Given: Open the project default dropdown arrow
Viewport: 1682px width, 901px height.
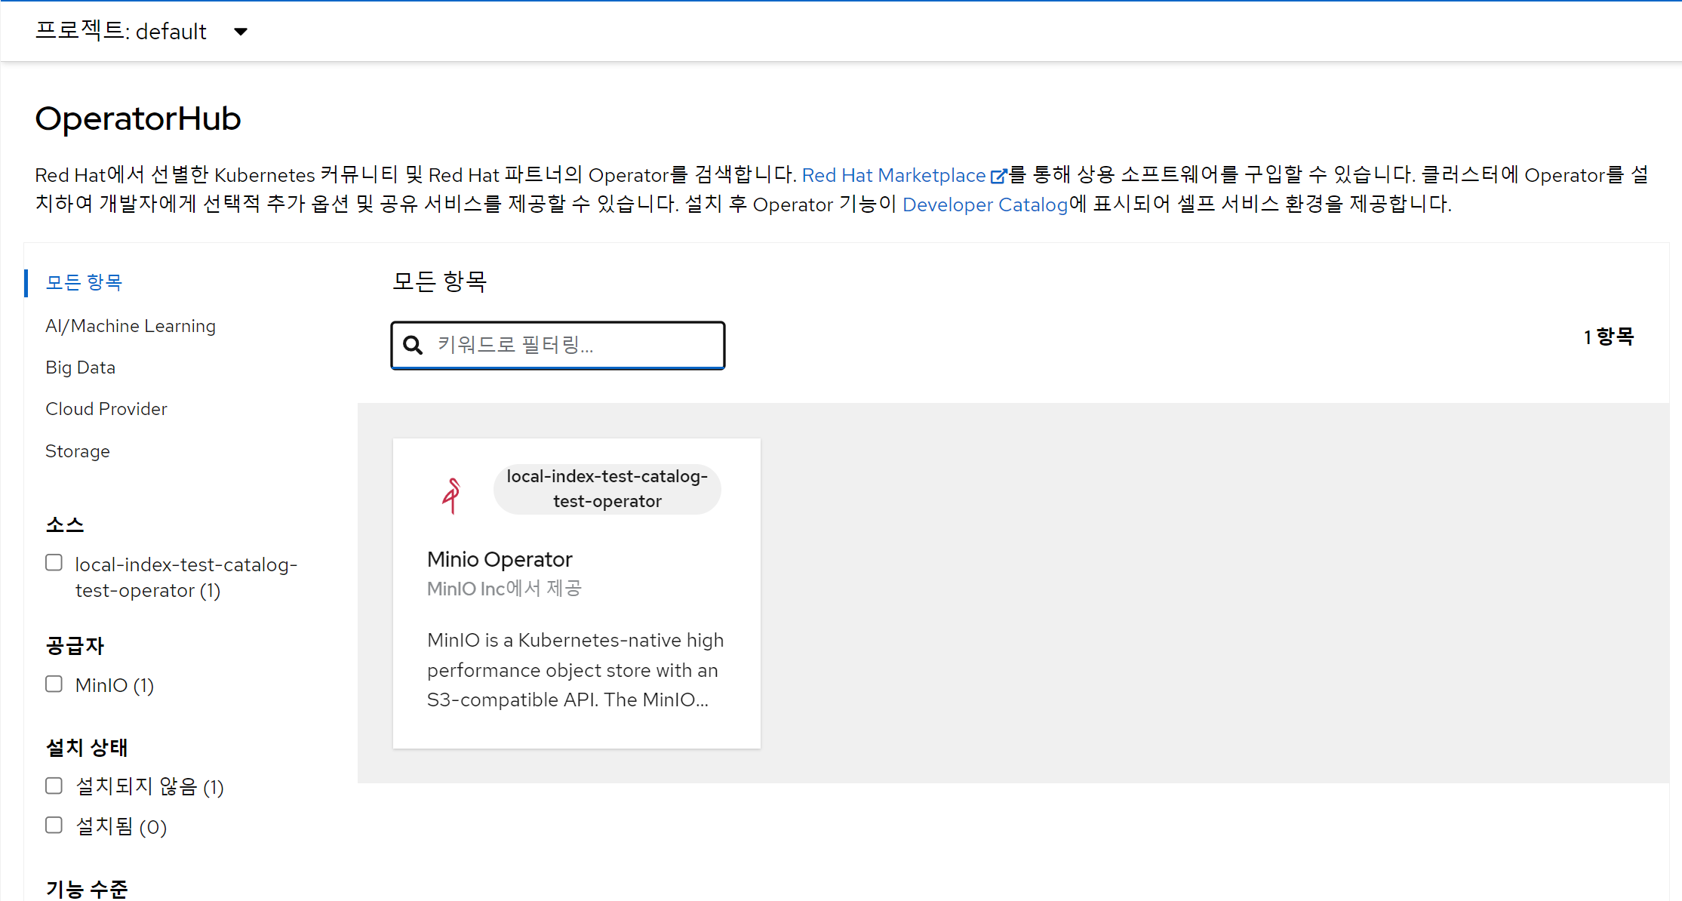Looking at the screenshot, I should click(x=241, y=32).
